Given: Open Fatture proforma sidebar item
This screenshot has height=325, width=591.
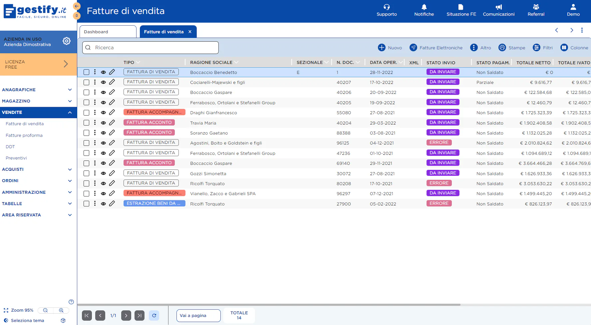Looking at the screenshot, I should [24, 135].
